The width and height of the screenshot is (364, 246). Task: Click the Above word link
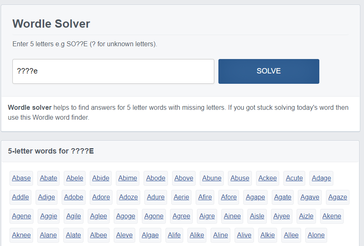tap(184, 178)
